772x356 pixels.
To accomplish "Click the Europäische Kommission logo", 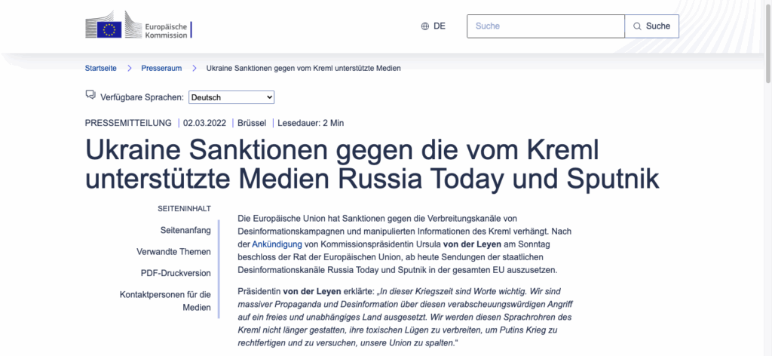I will pyautogui.click(x=139, y=26).
